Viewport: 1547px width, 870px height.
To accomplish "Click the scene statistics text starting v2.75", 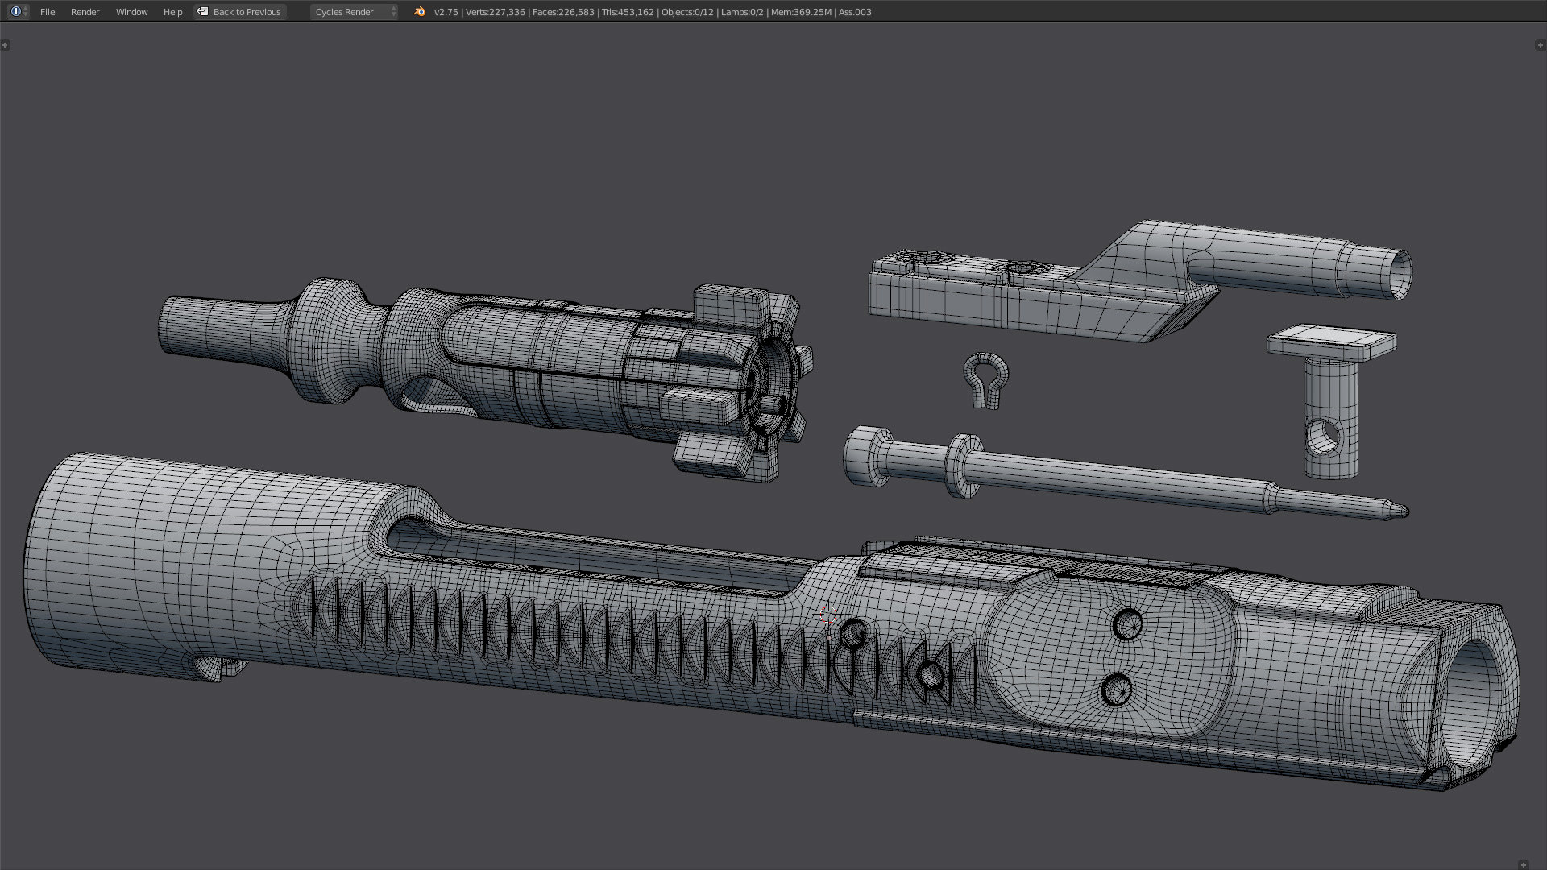I will coord(653,12).
